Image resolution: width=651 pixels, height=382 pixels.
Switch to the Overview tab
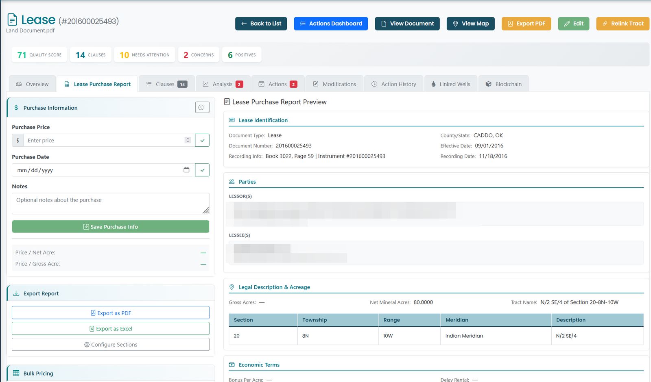tap(32, 84)
